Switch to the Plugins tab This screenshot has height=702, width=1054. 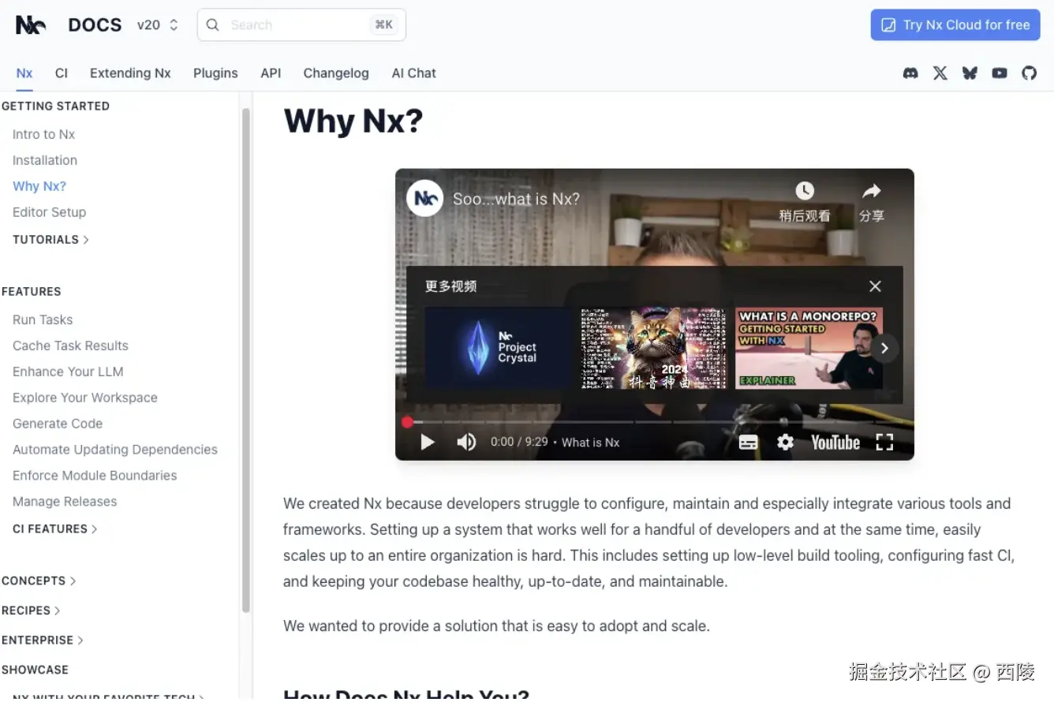tap(215, 73)
